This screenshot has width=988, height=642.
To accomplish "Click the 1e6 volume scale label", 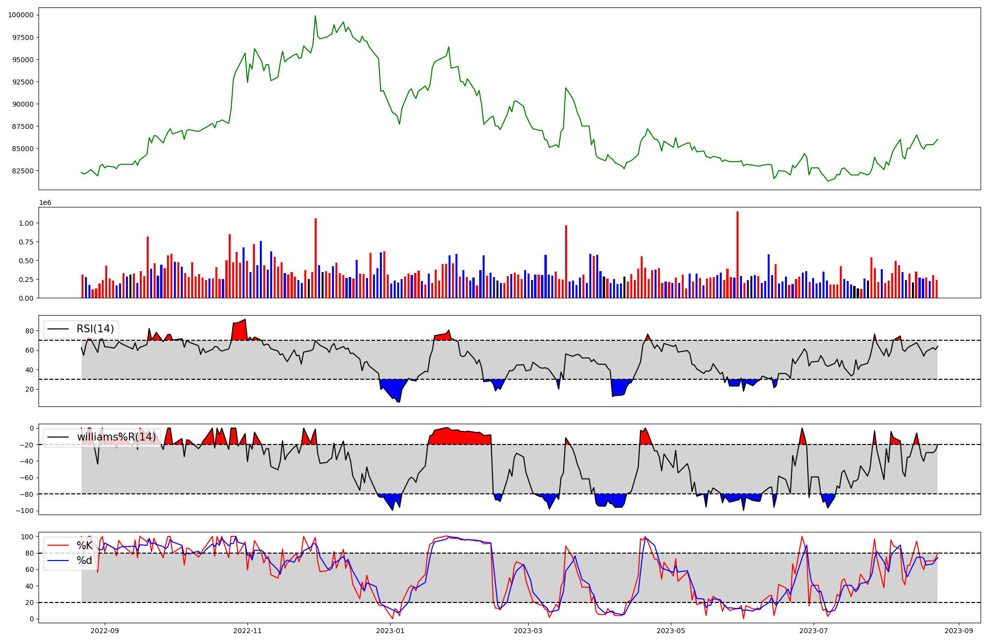I will coord(45,202).
